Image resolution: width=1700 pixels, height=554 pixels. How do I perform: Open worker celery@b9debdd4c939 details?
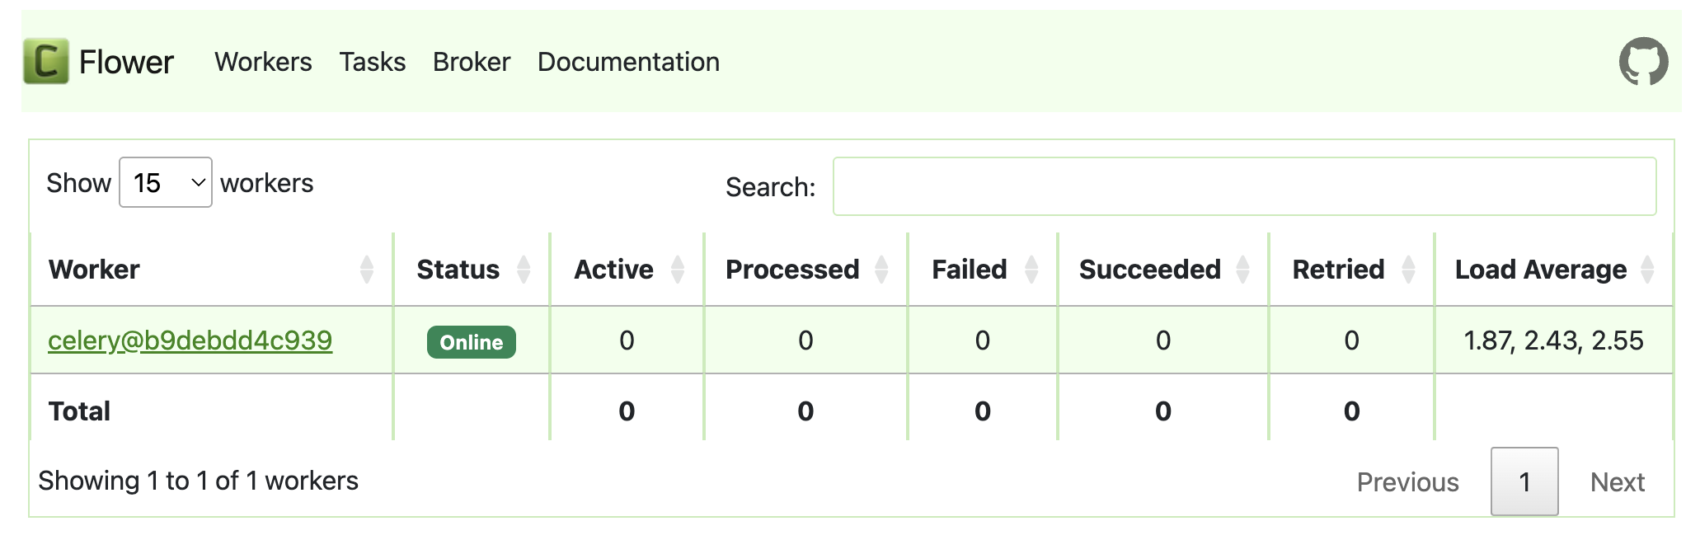point(190,340)
